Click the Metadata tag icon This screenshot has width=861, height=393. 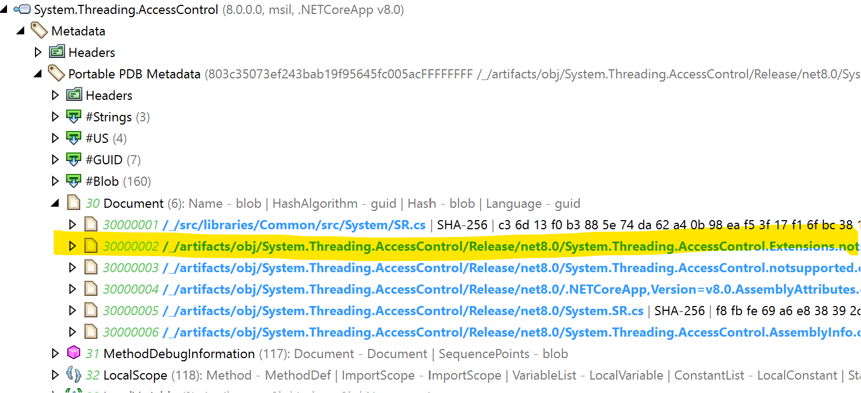tap(39, 31)
